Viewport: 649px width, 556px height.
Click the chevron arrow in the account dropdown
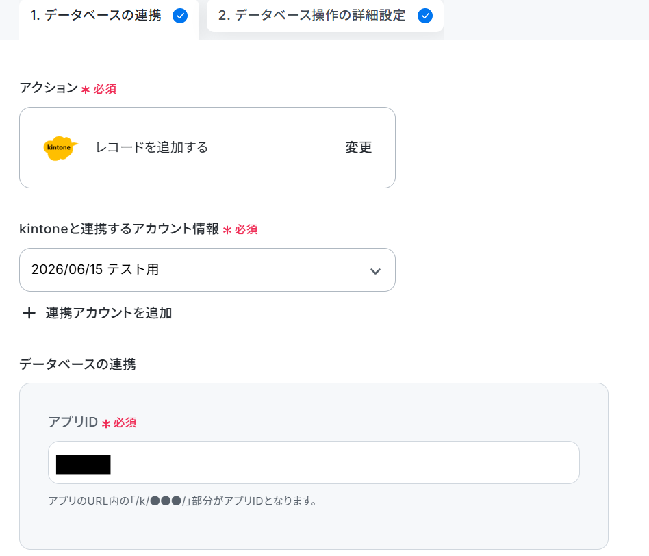point(375,271)
